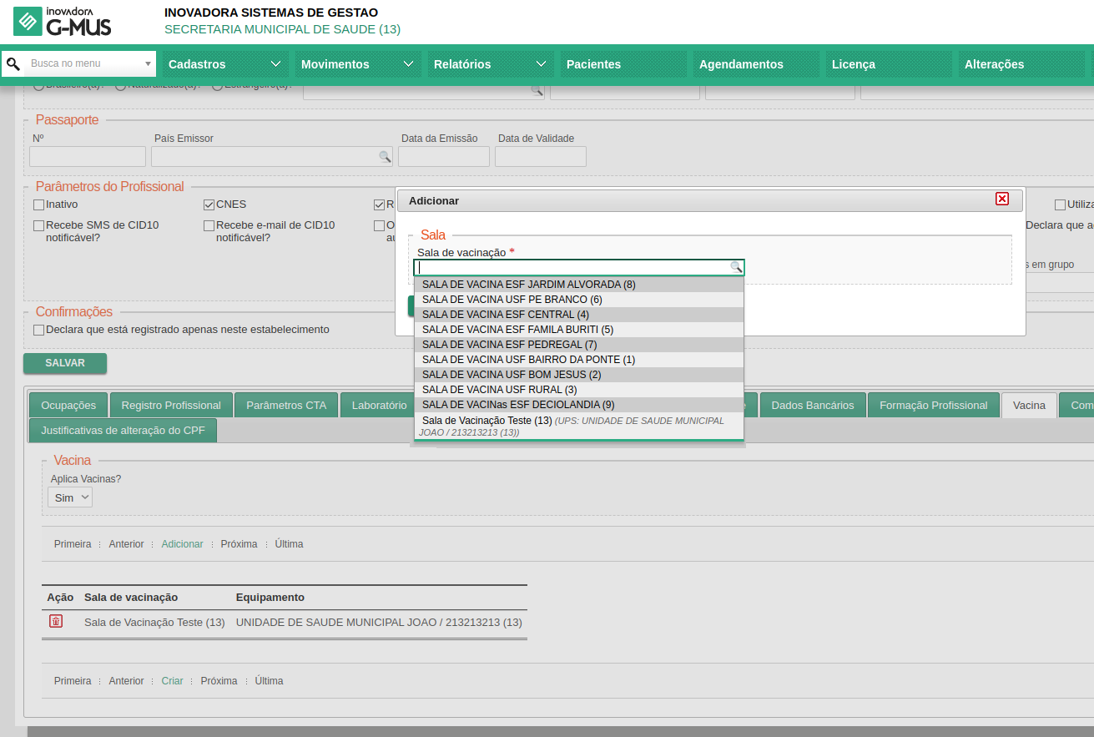The image size is (1094, 737).
Task: Select SALA DE VACINA ESF JARDIM ALVORADA (8)
Action: [x=579, y=285]
